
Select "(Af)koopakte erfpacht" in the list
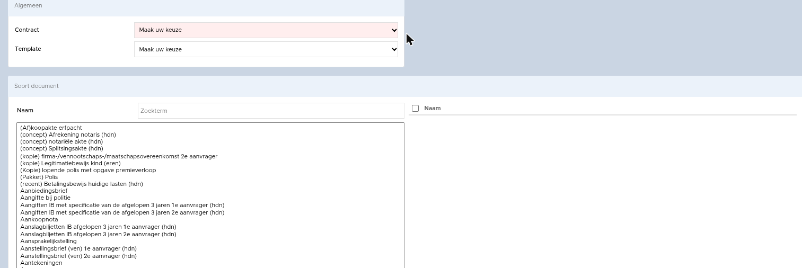coord(210,128)
